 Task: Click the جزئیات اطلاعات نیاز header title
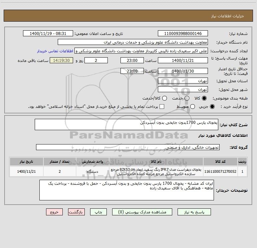[x=228, y=16]
